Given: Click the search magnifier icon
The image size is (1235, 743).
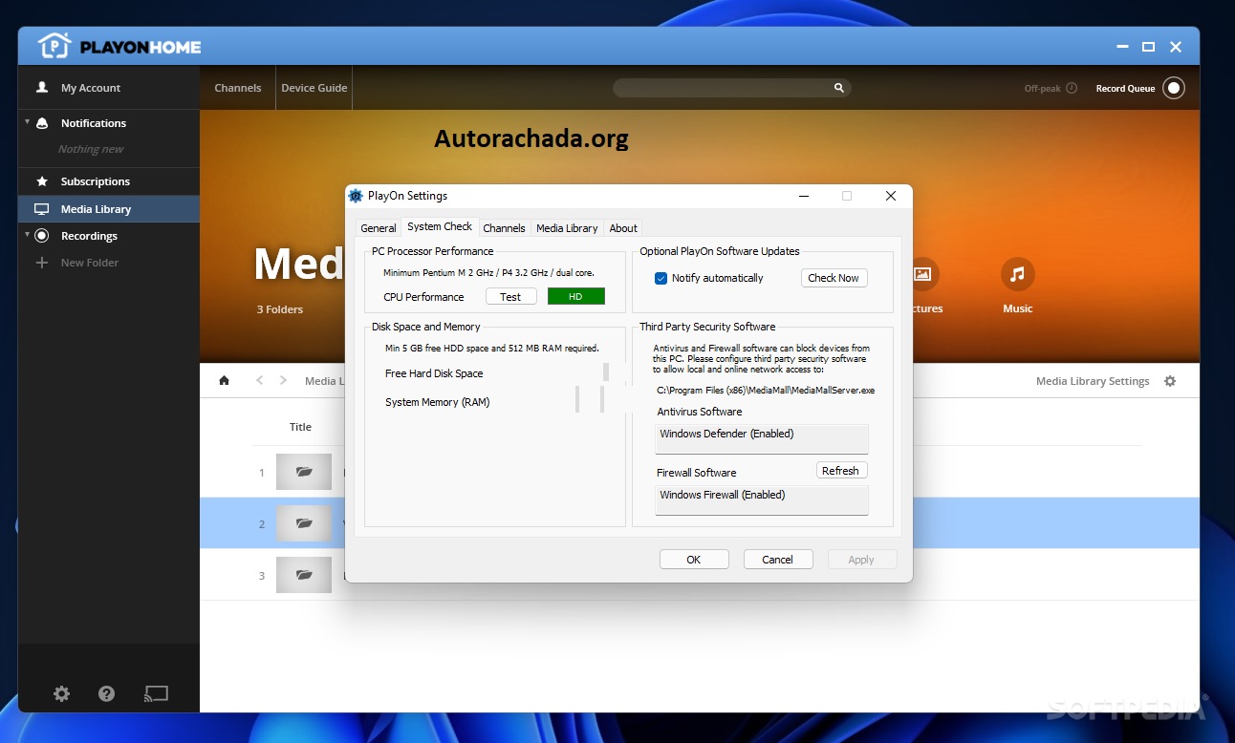Looking at the screenshot, I should (838, 88).
